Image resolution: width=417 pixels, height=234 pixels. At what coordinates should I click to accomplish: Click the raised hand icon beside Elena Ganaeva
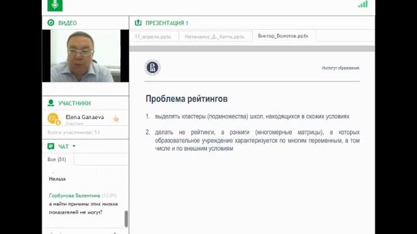click(x=116, y=118)
